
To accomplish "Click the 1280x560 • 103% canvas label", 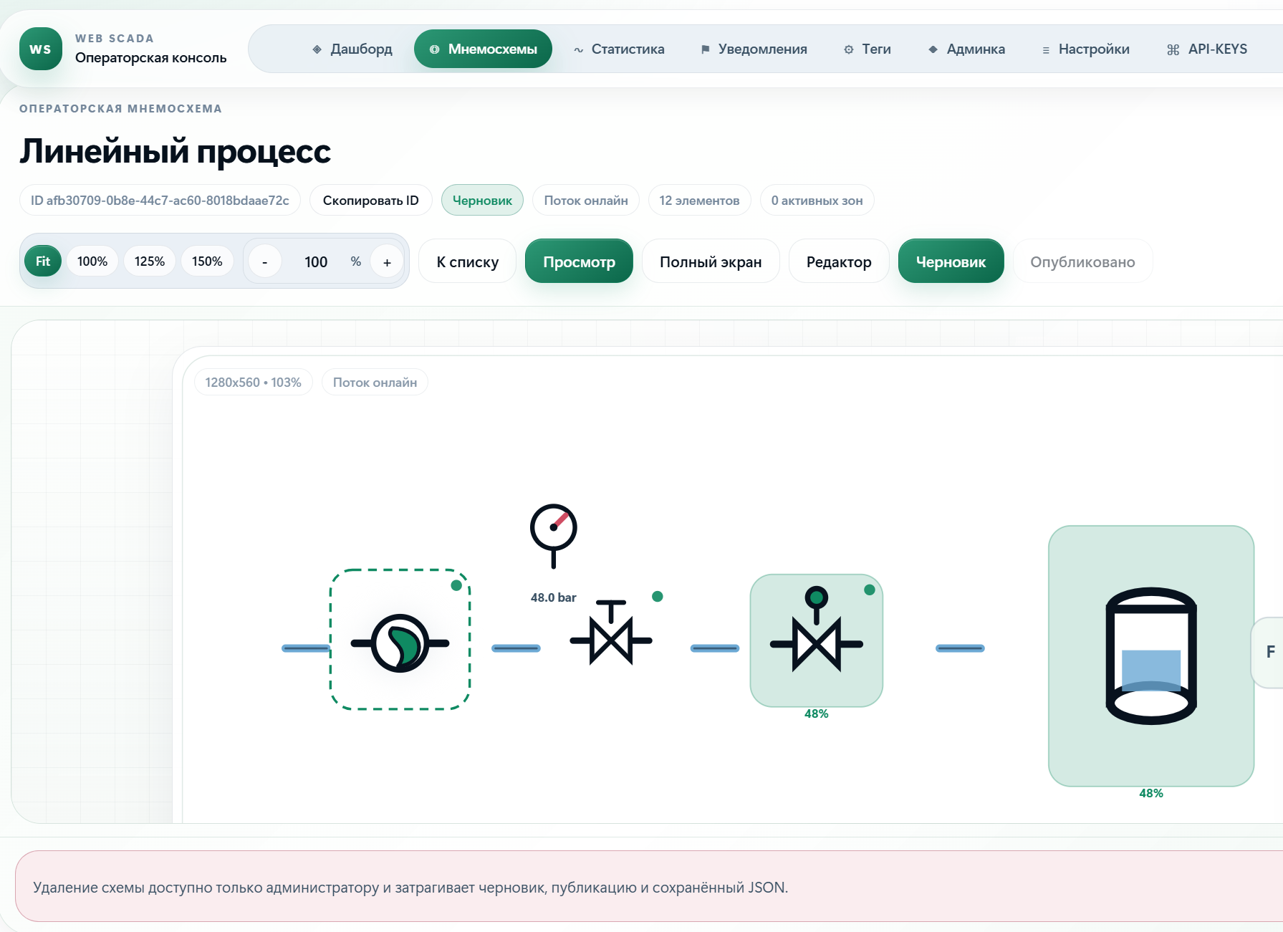I will click(x=253, y=382).
